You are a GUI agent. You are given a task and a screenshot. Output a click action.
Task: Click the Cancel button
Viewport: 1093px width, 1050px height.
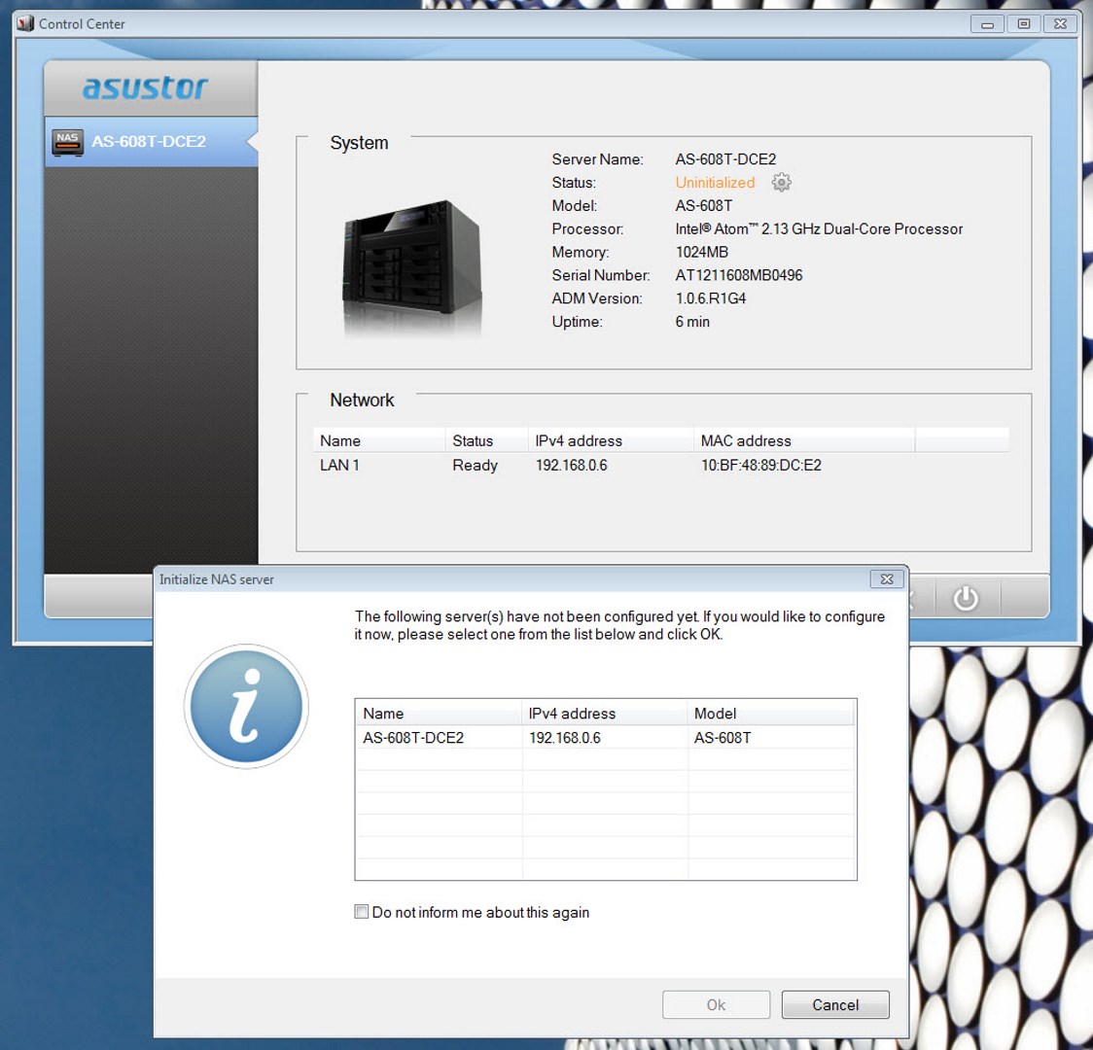click(835, 1004)
